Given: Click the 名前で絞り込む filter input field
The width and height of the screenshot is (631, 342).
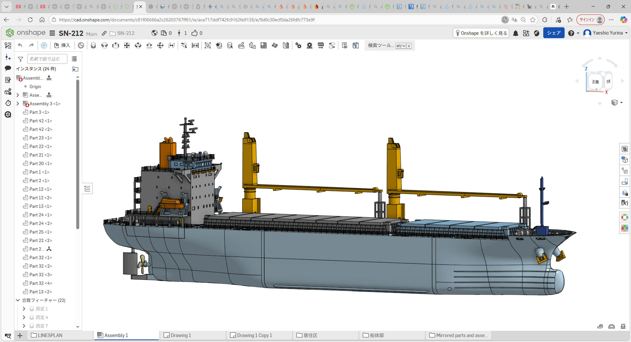Looking at the screenshot, I should [x=47, y=59].
